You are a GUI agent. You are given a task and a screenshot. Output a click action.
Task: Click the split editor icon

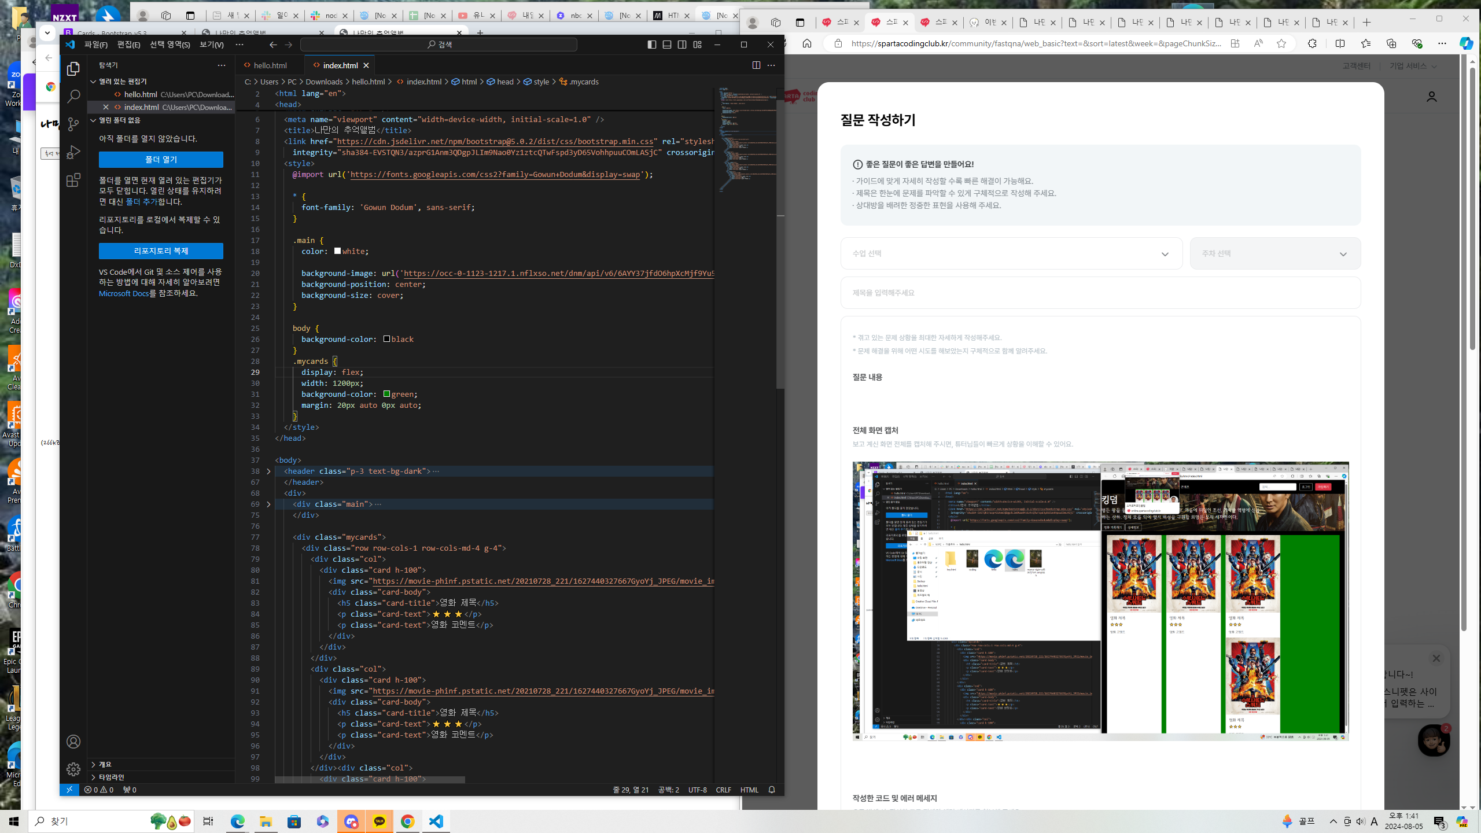756,65
